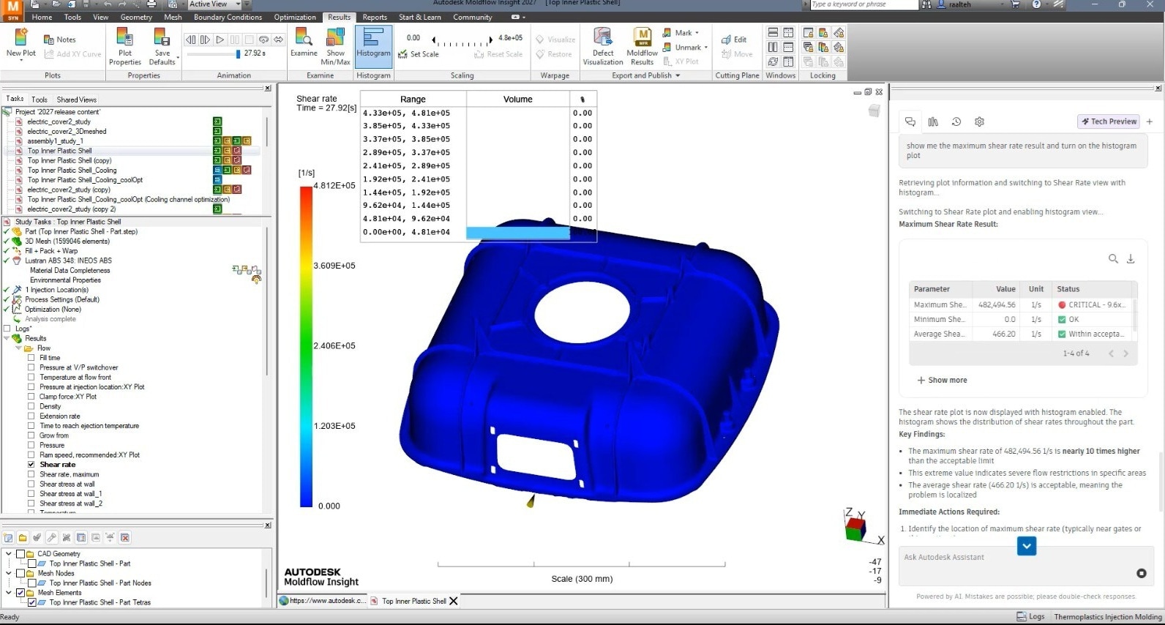Search in the results table
This screenshot has width=1165, height=625.
1113,258
